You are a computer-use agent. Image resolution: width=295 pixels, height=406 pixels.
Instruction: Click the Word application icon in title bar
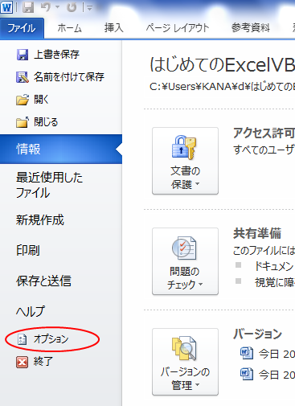[6, 7]
